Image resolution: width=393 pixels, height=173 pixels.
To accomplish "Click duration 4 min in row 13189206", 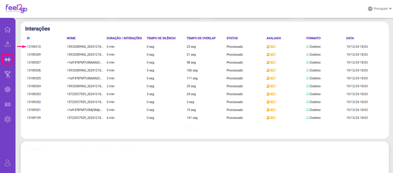I will coord(111,70).
